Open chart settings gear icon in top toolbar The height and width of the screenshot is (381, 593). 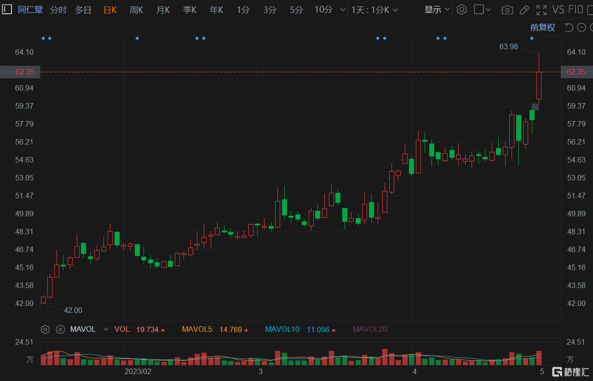click(462, 10)
